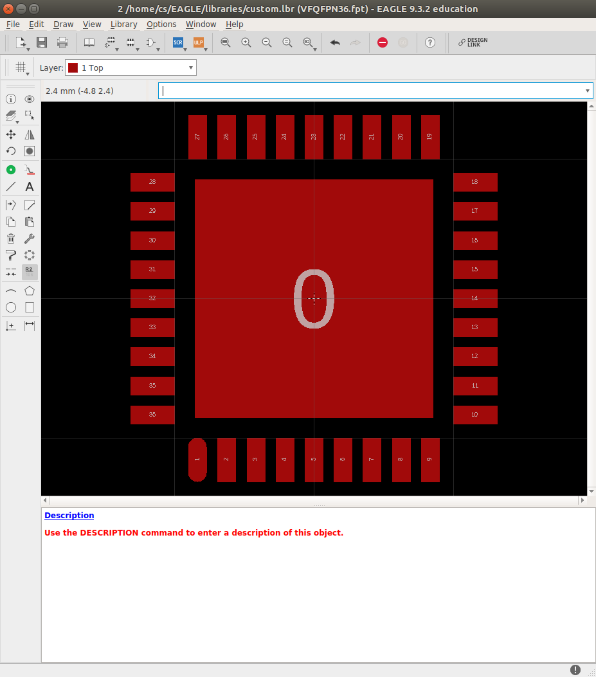Select the Info tool
Image resolution: width=596 pixels, height=677 pixels.
(11, 99)
